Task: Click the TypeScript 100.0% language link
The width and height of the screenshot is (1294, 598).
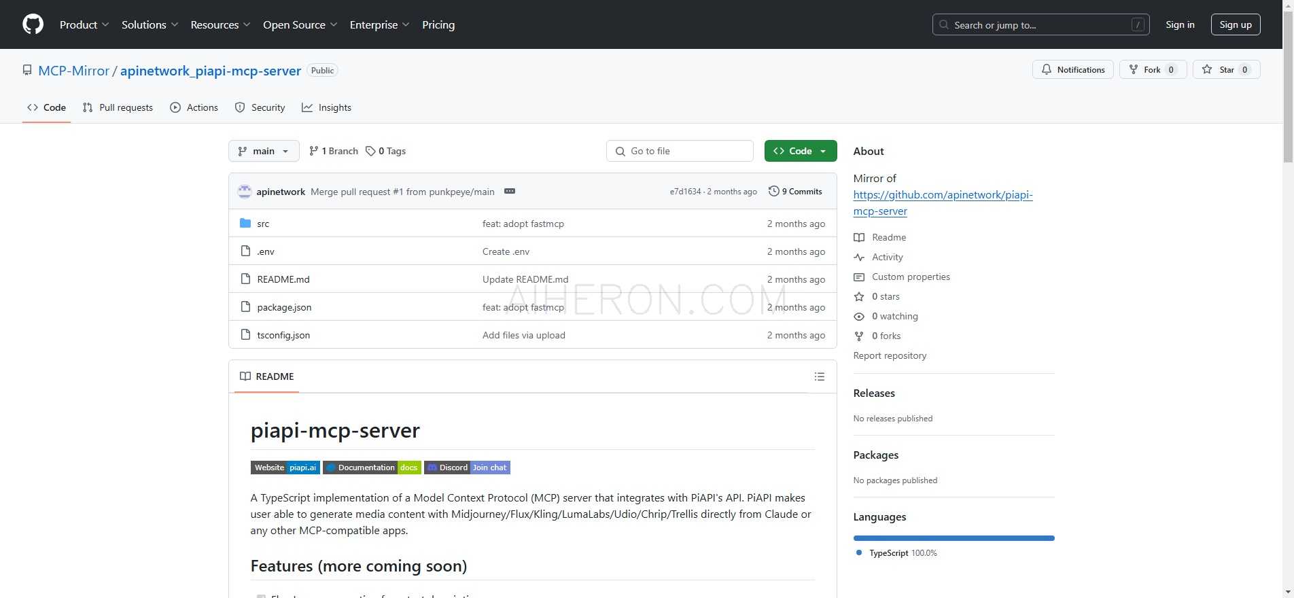Action: point(896,553)
